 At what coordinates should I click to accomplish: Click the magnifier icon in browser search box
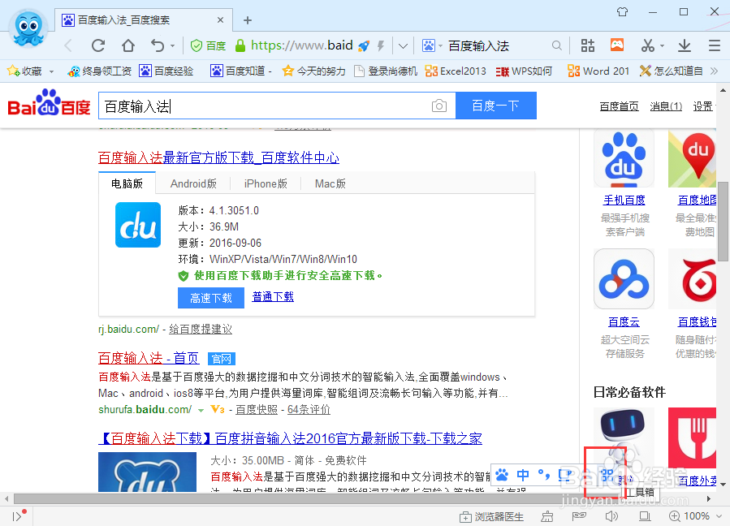(x=556, y=45)
